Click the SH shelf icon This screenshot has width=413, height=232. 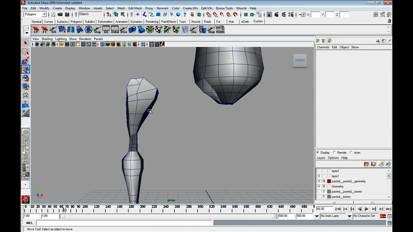(53, 30)
